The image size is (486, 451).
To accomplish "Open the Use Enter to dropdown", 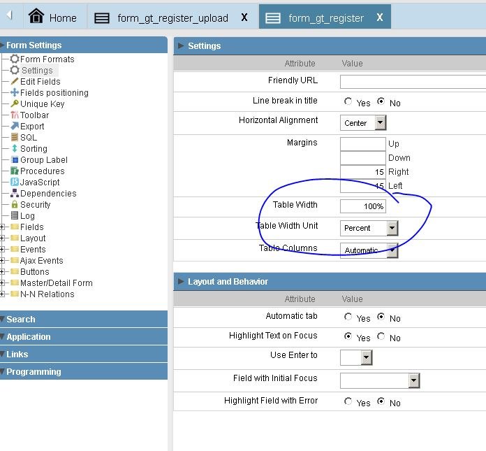I will pos(356,357).
